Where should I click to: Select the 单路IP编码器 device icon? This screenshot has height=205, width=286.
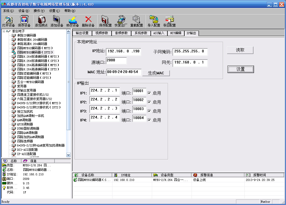pos(14,35)
